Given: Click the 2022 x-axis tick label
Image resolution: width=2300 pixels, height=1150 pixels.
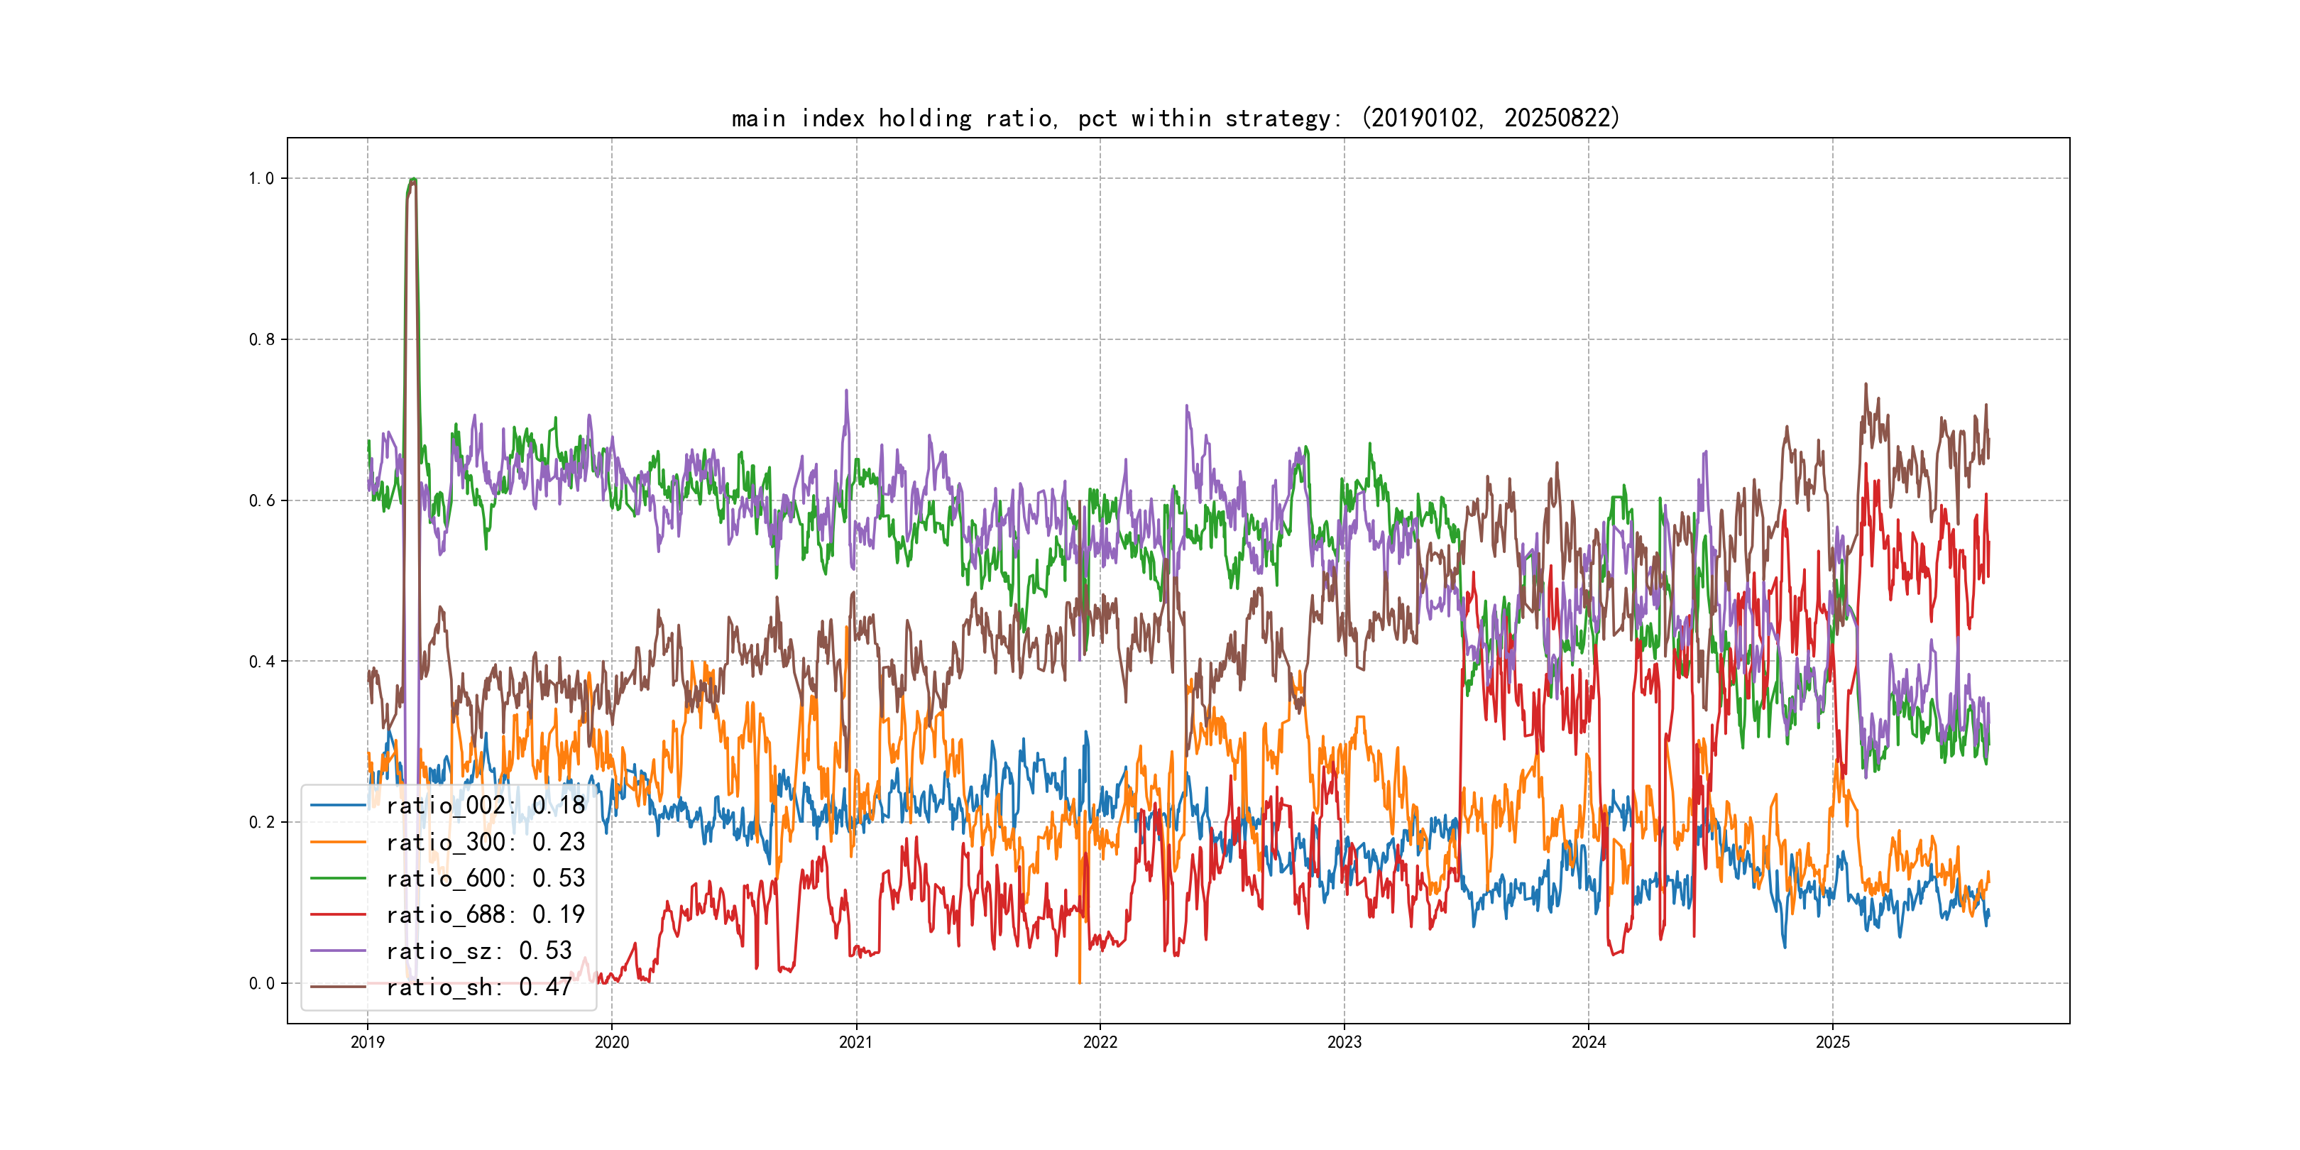Looking at the screenshot, I should point(1100,1042).
